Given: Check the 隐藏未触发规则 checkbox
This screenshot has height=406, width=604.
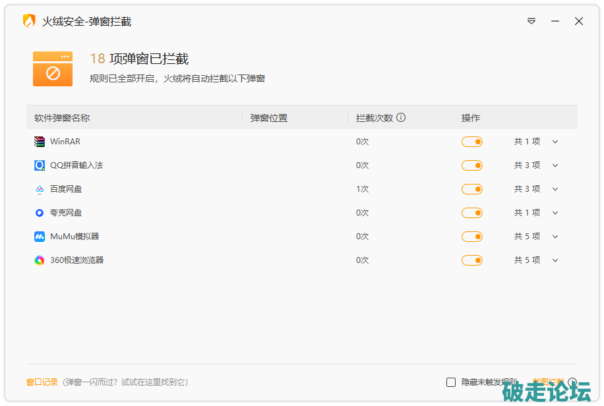Looking at the screenshot, I should 451,382.
